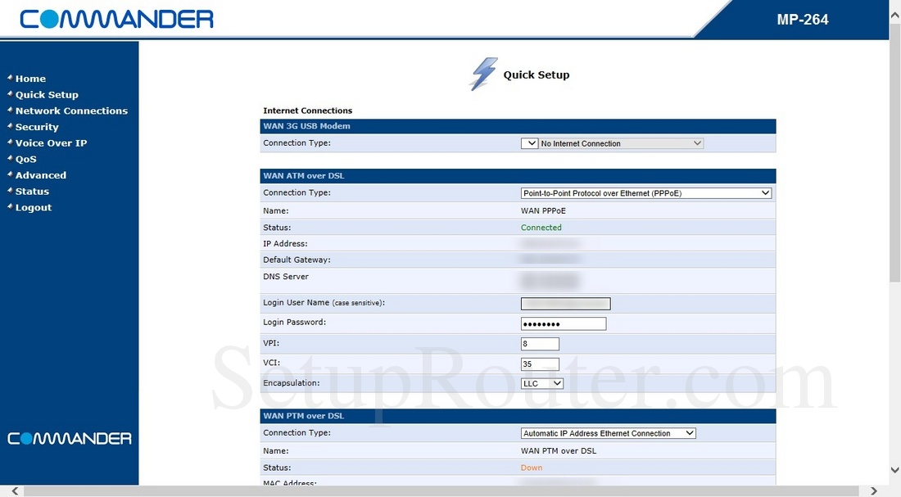Open the Voice Over IP settings
The image size is (901, 497).
click(x=51, y=142)
